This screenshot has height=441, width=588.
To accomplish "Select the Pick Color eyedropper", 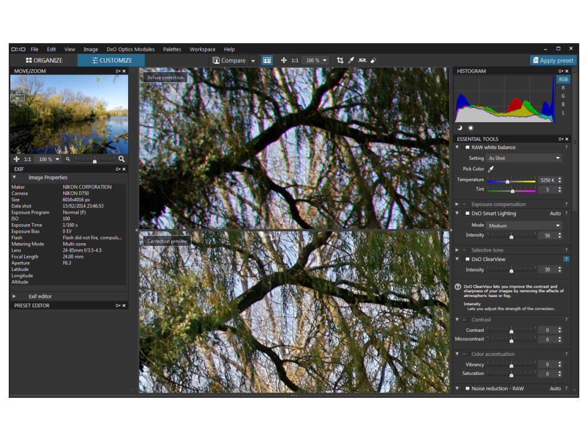I will click(491, 169).
